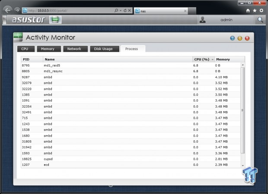Open browser favorites star icon

255,11
